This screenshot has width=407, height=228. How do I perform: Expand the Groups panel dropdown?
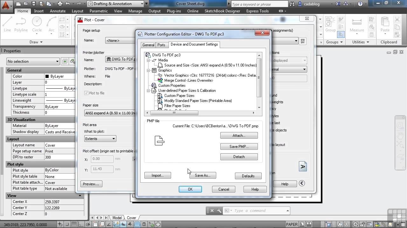point(334,42)
